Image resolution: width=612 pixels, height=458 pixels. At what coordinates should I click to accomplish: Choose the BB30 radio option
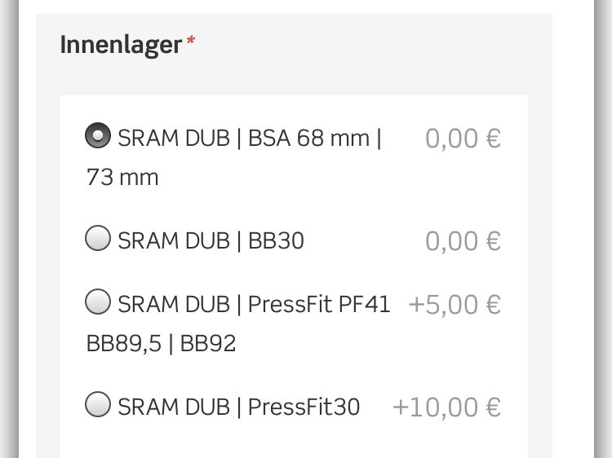coord(98,239)
